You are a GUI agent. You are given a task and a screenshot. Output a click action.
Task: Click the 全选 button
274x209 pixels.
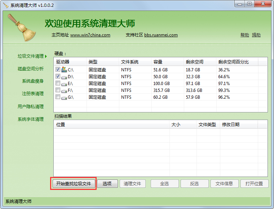165,183
